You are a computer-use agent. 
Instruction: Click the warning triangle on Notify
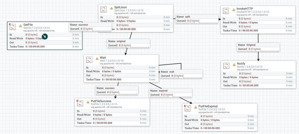click(x=234, y=65)
